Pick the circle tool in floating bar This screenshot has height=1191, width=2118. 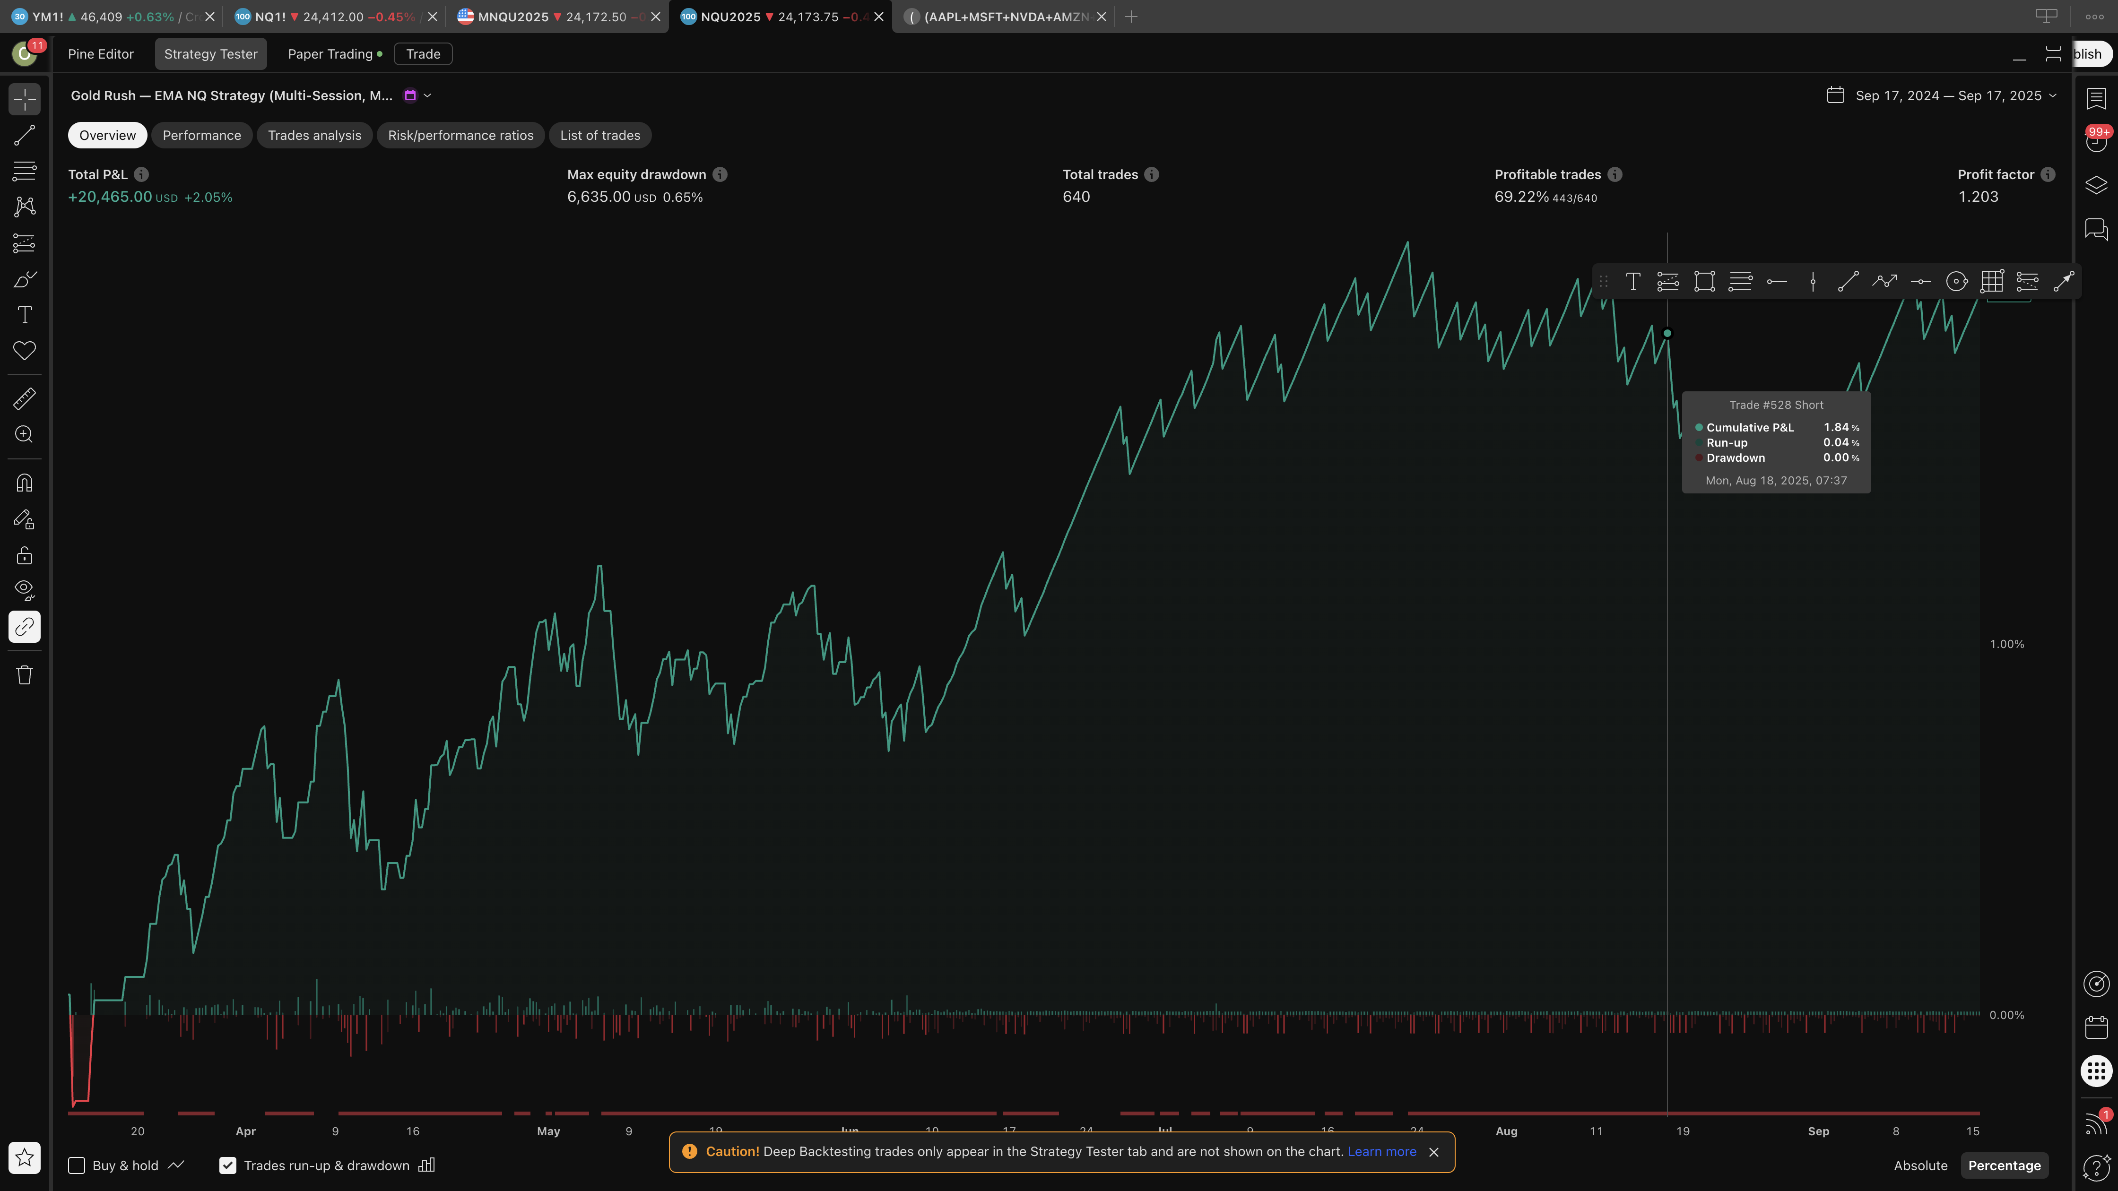point(1957,282)
